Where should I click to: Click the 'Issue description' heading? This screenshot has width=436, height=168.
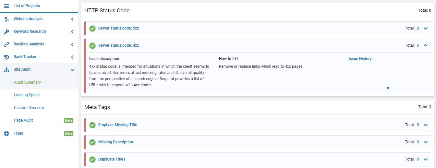coord(104,59)
